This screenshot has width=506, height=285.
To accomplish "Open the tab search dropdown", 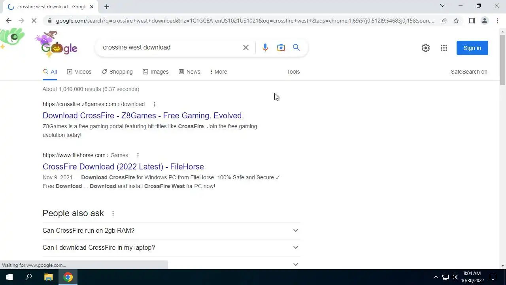I will (442, 6).
